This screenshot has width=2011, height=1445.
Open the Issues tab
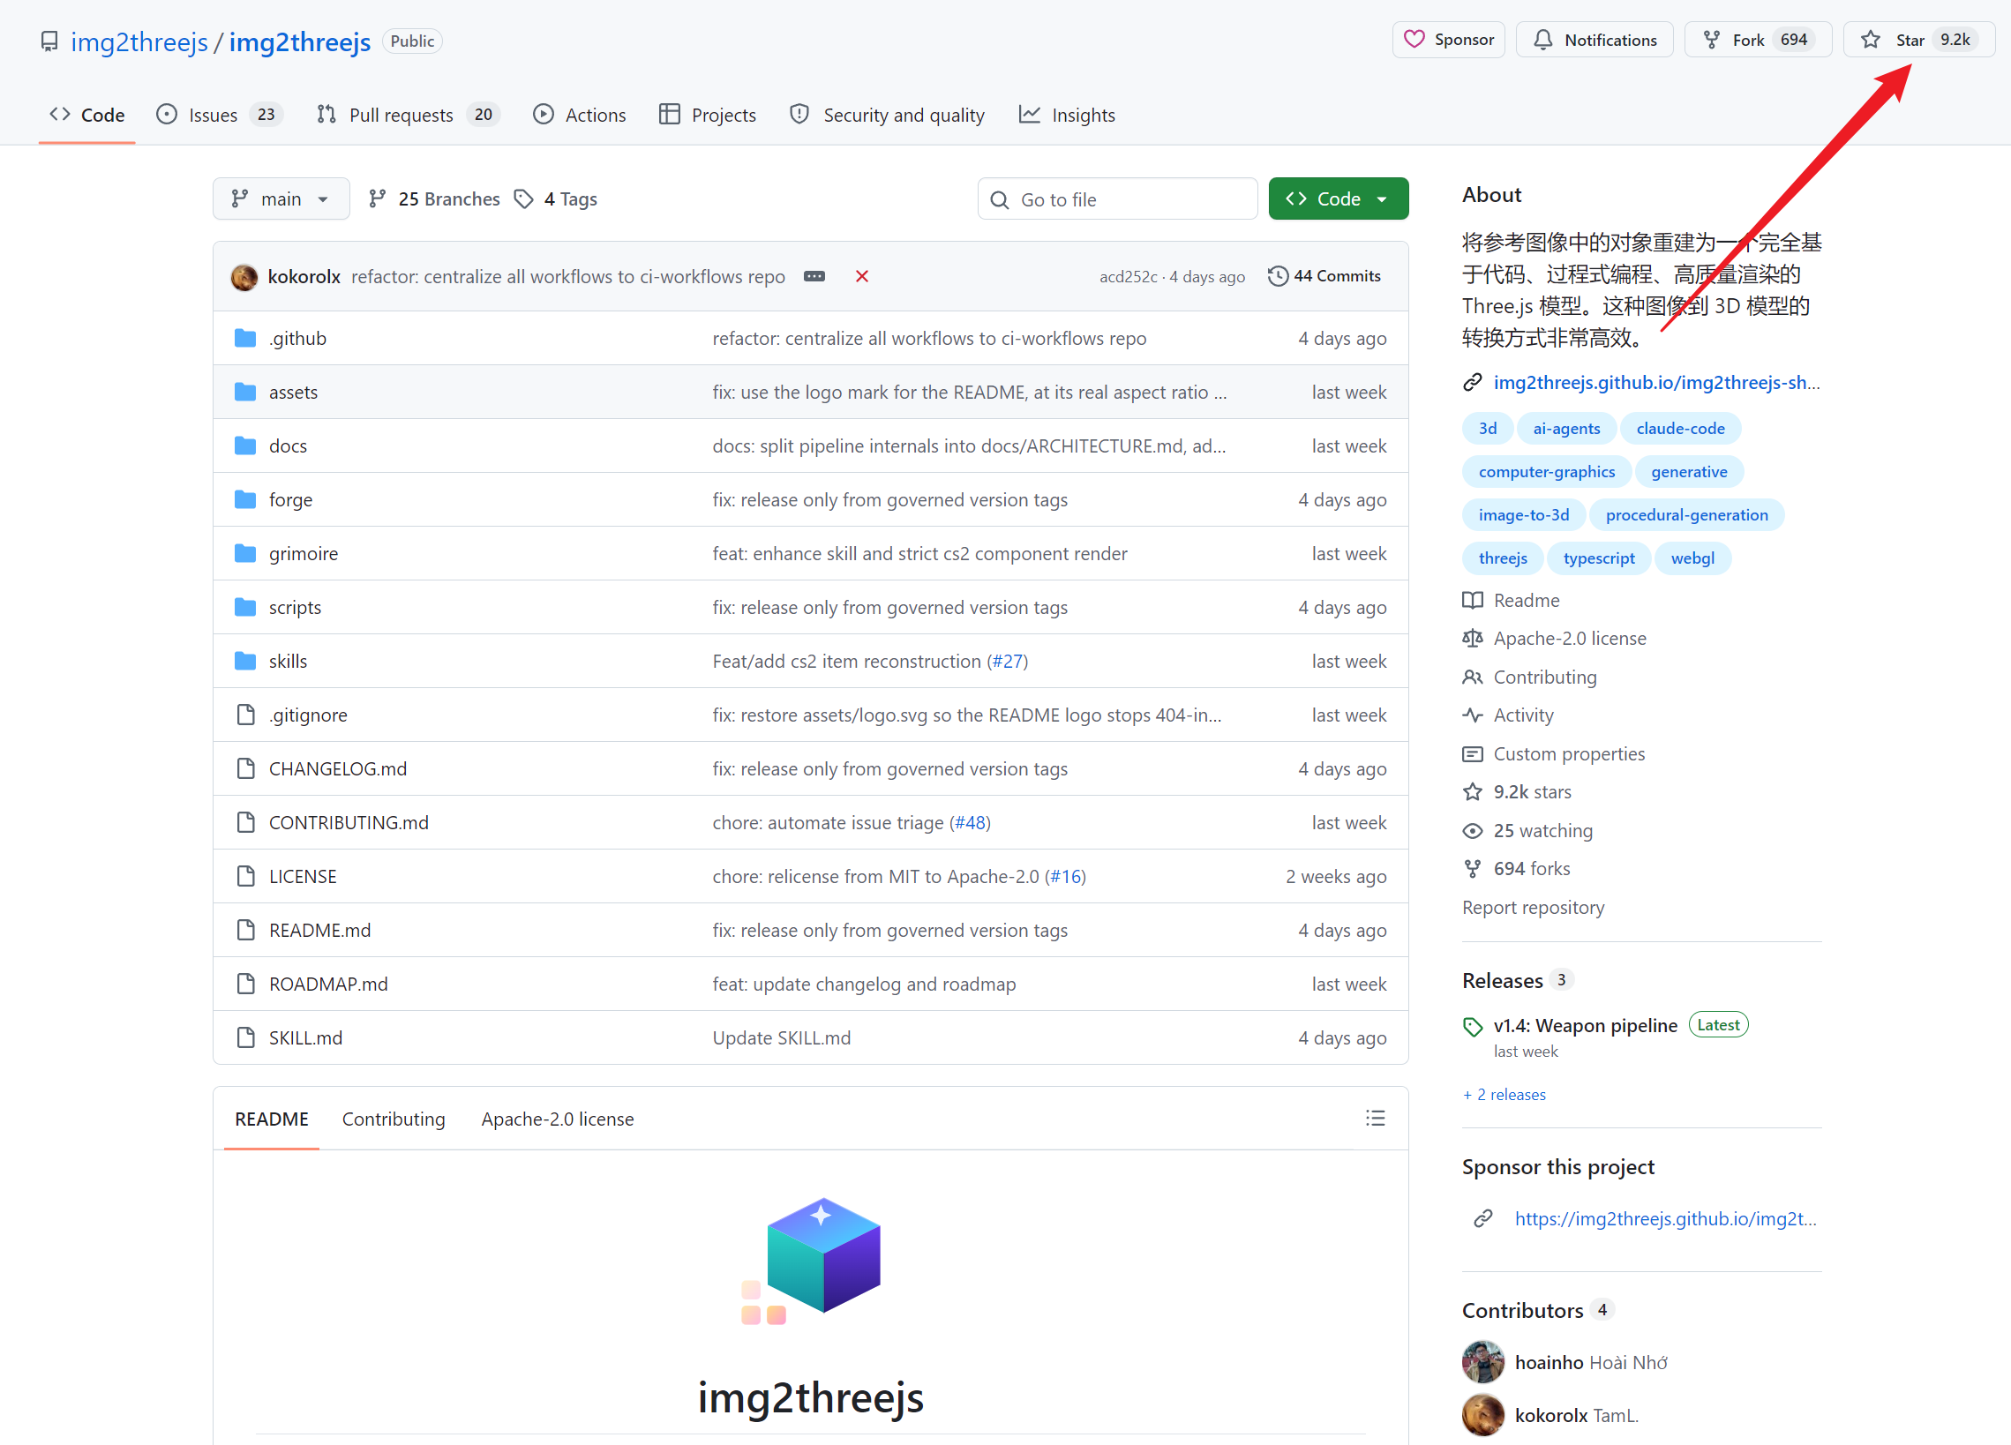(218, 116)
